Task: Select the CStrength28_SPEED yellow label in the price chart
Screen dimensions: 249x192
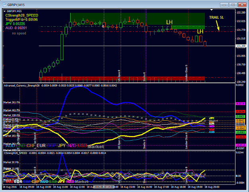Action: click(x=22, y=16)
